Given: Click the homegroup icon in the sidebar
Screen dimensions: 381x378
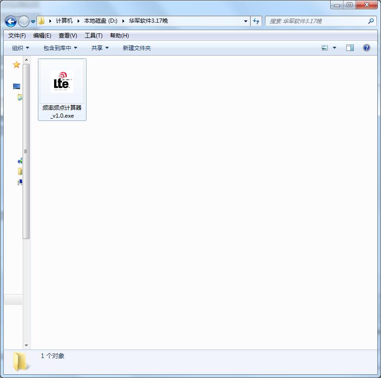Looking at the screenshot, I should (x=20, y=161).
